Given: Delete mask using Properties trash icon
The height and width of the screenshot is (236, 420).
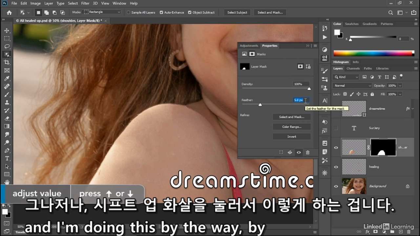Looking at the screenshot, I should (x=307, y=152).
